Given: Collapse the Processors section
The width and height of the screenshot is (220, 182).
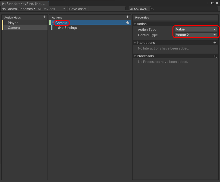Looking at the screenshot, I should tap(135, 56).
